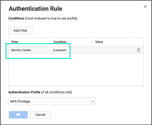Click the Add Filter button
Screen dimensions: 152x125
tap(20, 31)
